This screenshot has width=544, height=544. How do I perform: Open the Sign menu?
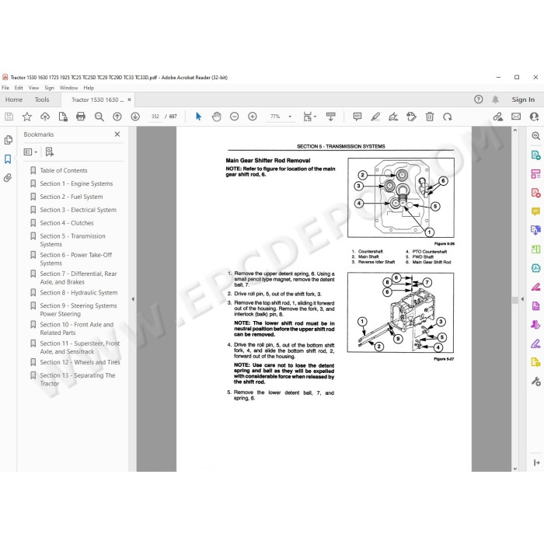pos(49,88)
